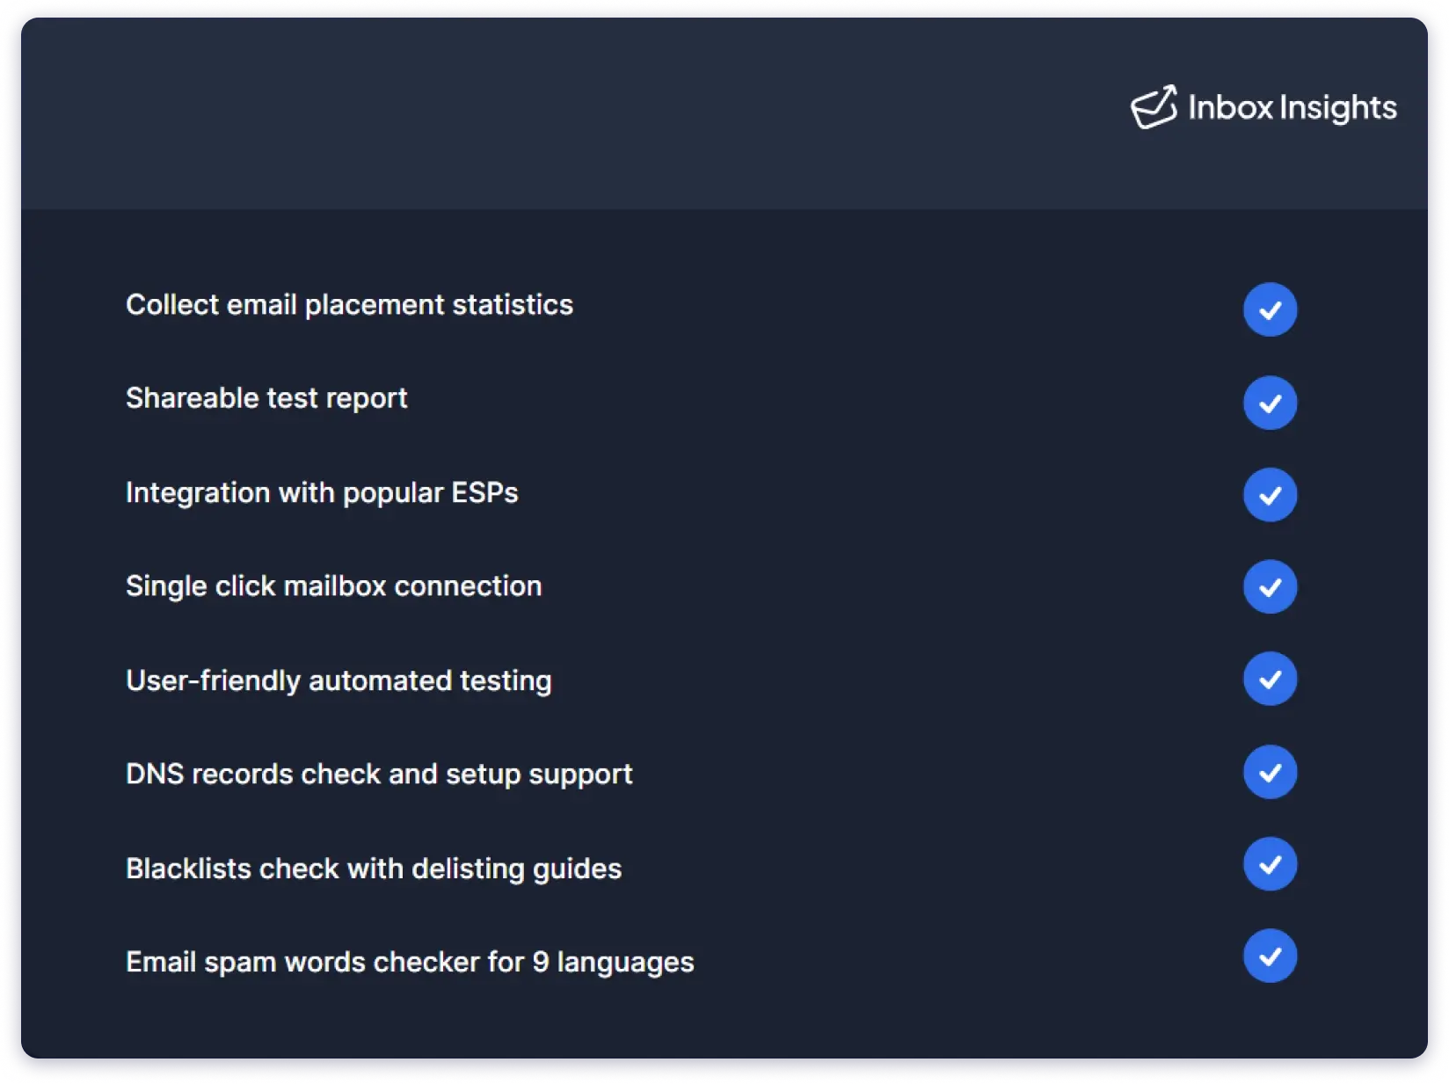This screenshot has width=1449, height=1084.
Task: Select Single click mailbox connection text
Action: tap(333, 586)
